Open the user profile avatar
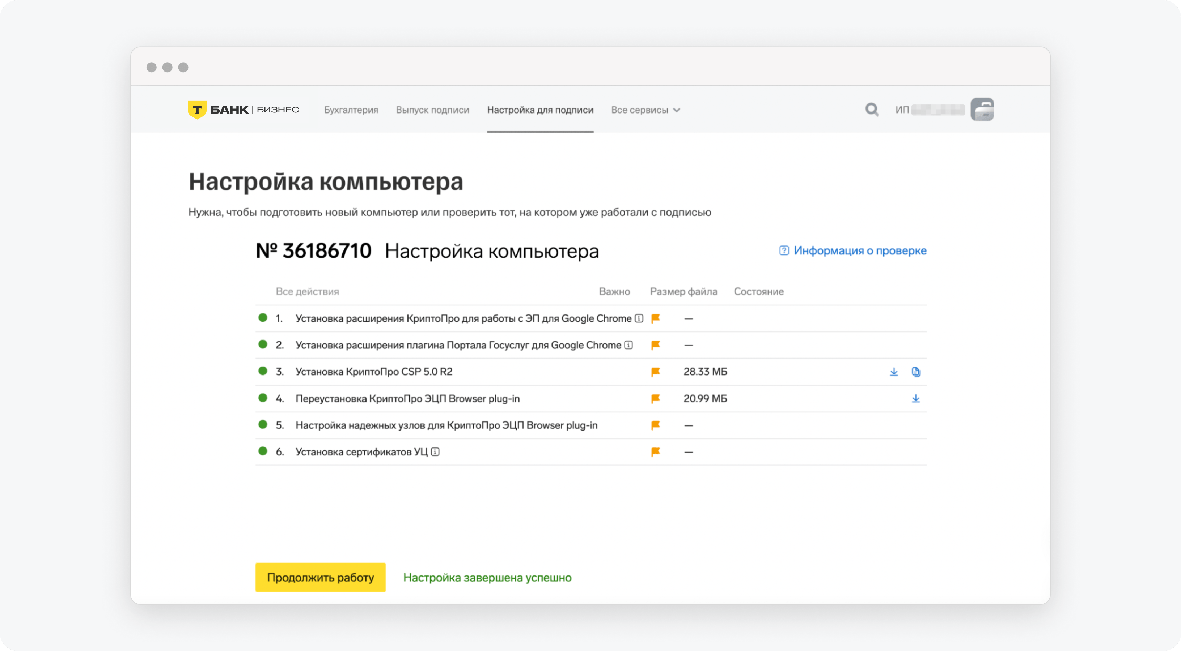Screen dimensions: 1181x651 point(982,110)
